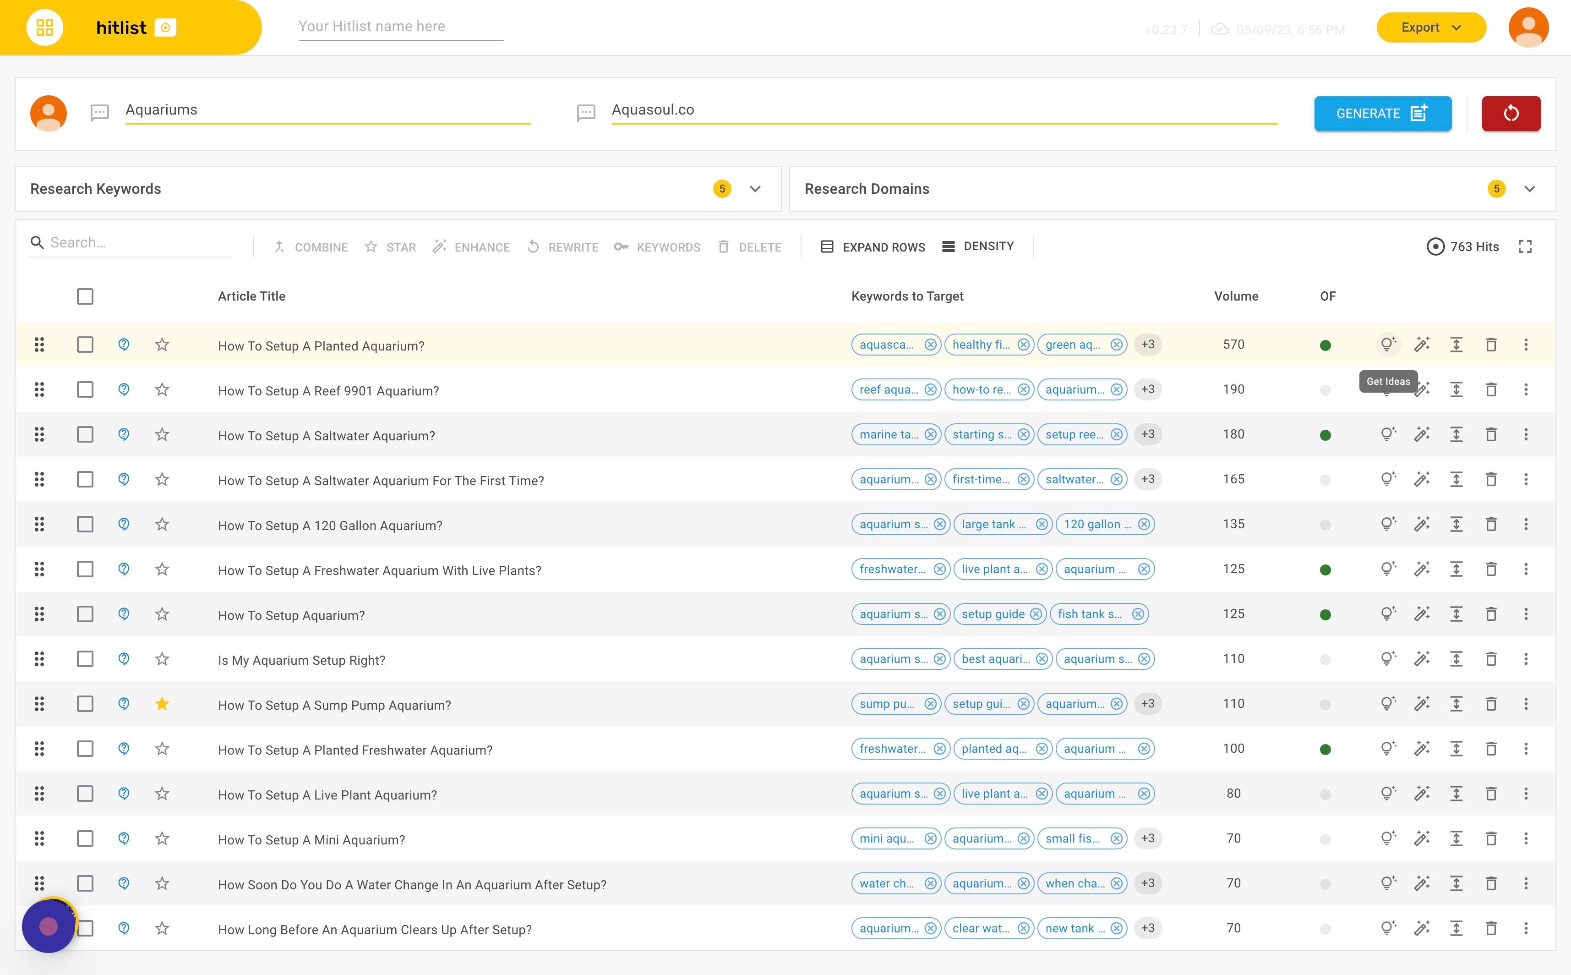Remove the 'setup guide' keyword chip

1036,614
